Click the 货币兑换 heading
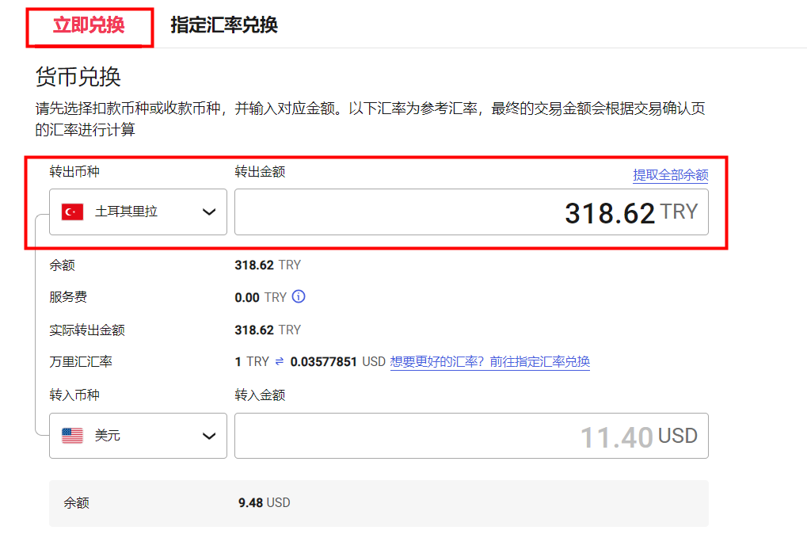This screenshot has height=553, width=807. pyautogui.click(x=78, y=77)
